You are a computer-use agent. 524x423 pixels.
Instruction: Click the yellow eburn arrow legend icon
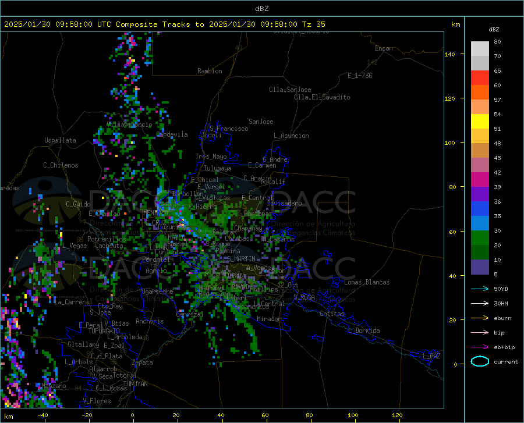[480, 318]
